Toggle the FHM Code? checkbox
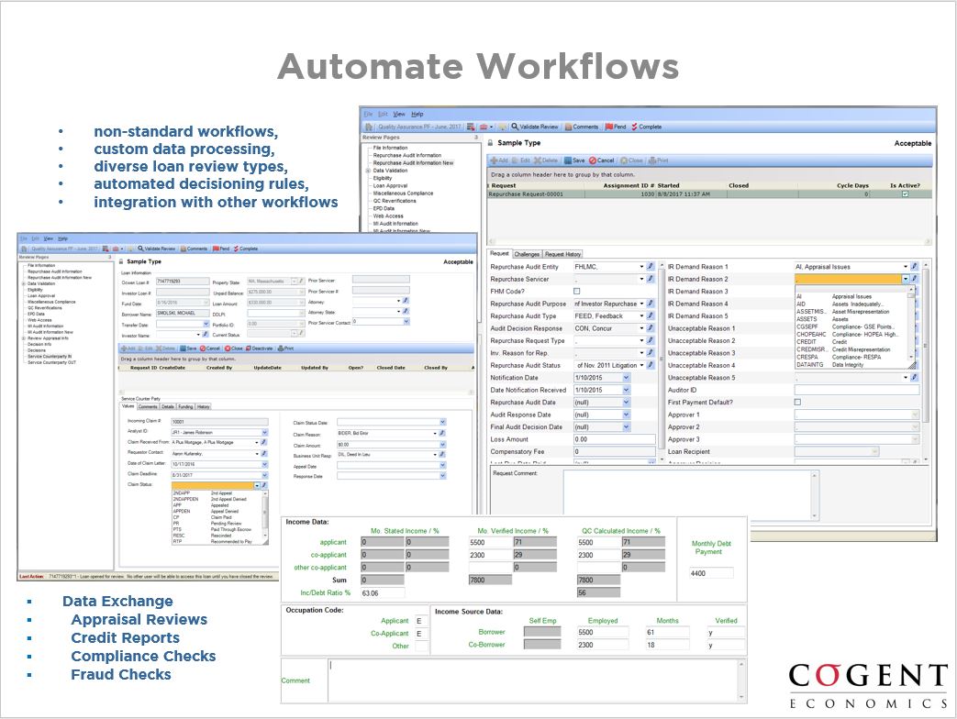The height and width of the screenshot is (719, 957). (x=577, y=289)
